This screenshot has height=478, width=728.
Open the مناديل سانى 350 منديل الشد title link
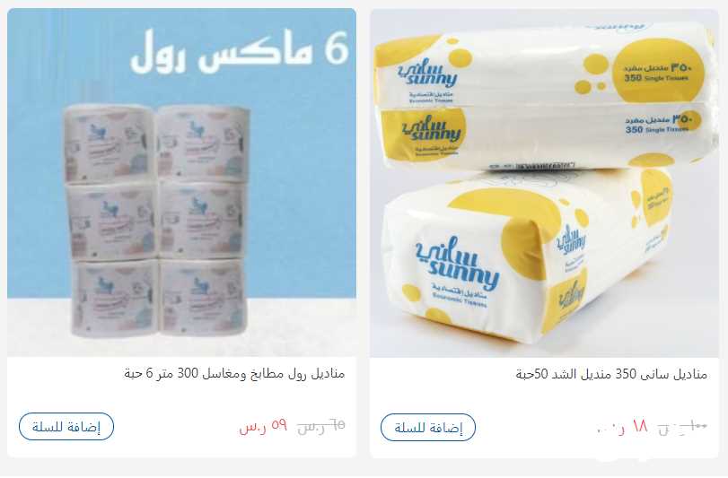611,374
